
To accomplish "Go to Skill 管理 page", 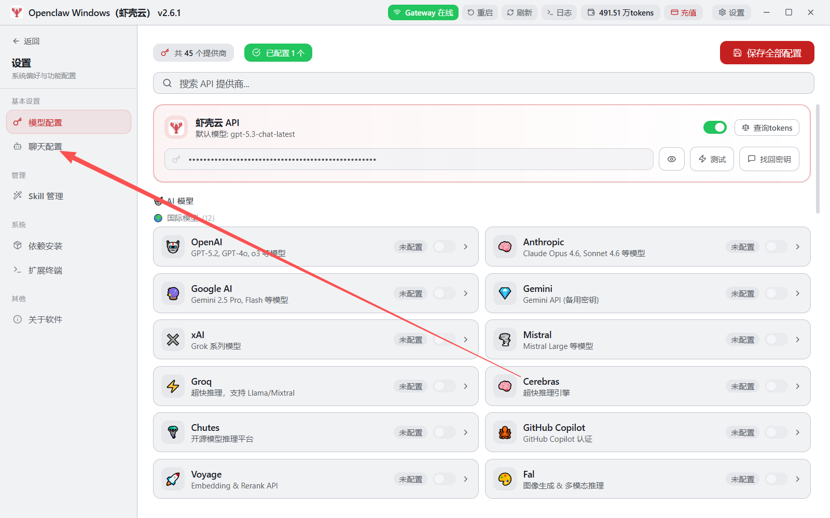I will tap(68, 196).
